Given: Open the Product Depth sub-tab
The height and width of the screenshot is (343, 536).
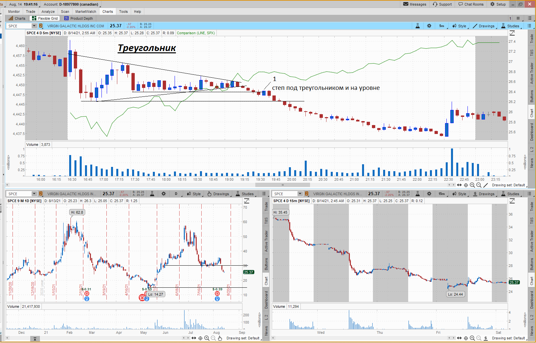Looking at the screenshot, I should (x=79, y=18).
